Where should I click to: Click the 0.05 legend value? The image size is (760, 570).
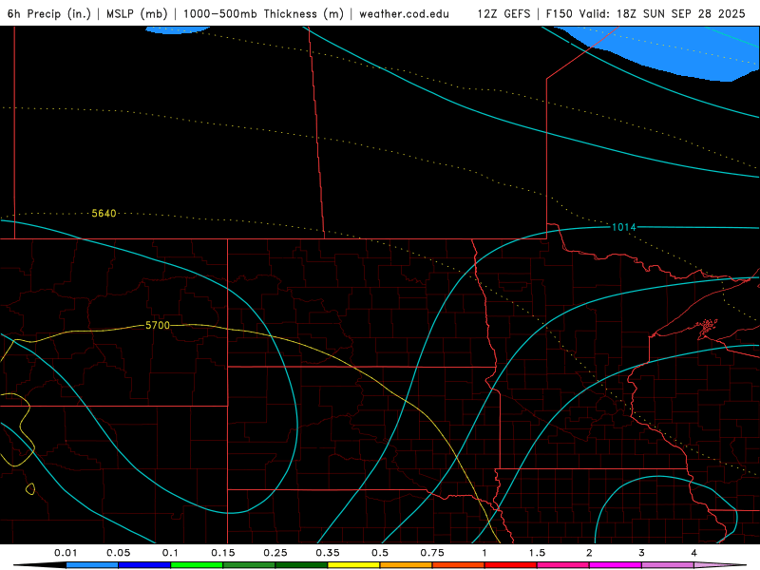pos(118,553)
